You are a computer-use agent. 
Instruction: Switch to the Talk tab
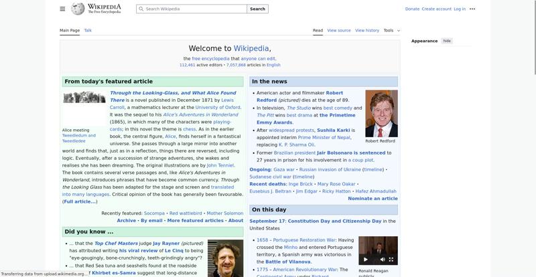point(88,30)
